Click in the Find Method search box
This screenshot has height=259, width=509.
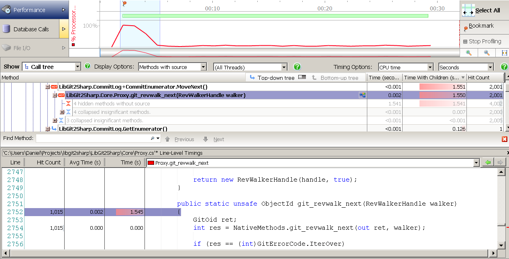pyautogui.click(x=93, y=139)
